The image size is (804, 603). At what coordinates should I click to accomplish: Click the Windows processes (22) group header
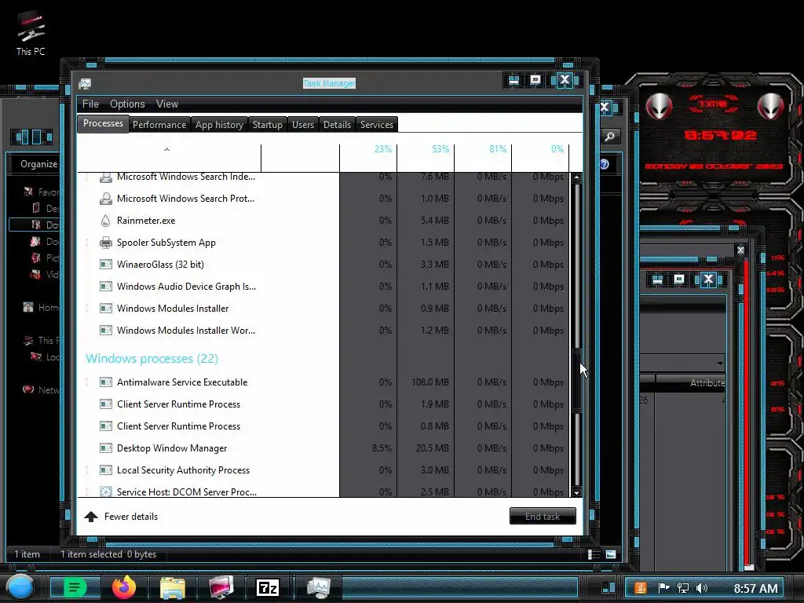coord(152,358)
